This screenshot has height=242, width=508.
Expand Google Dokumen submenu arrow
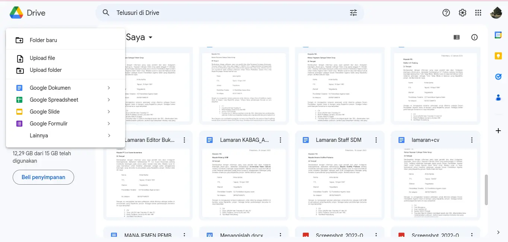pos(109,88)
